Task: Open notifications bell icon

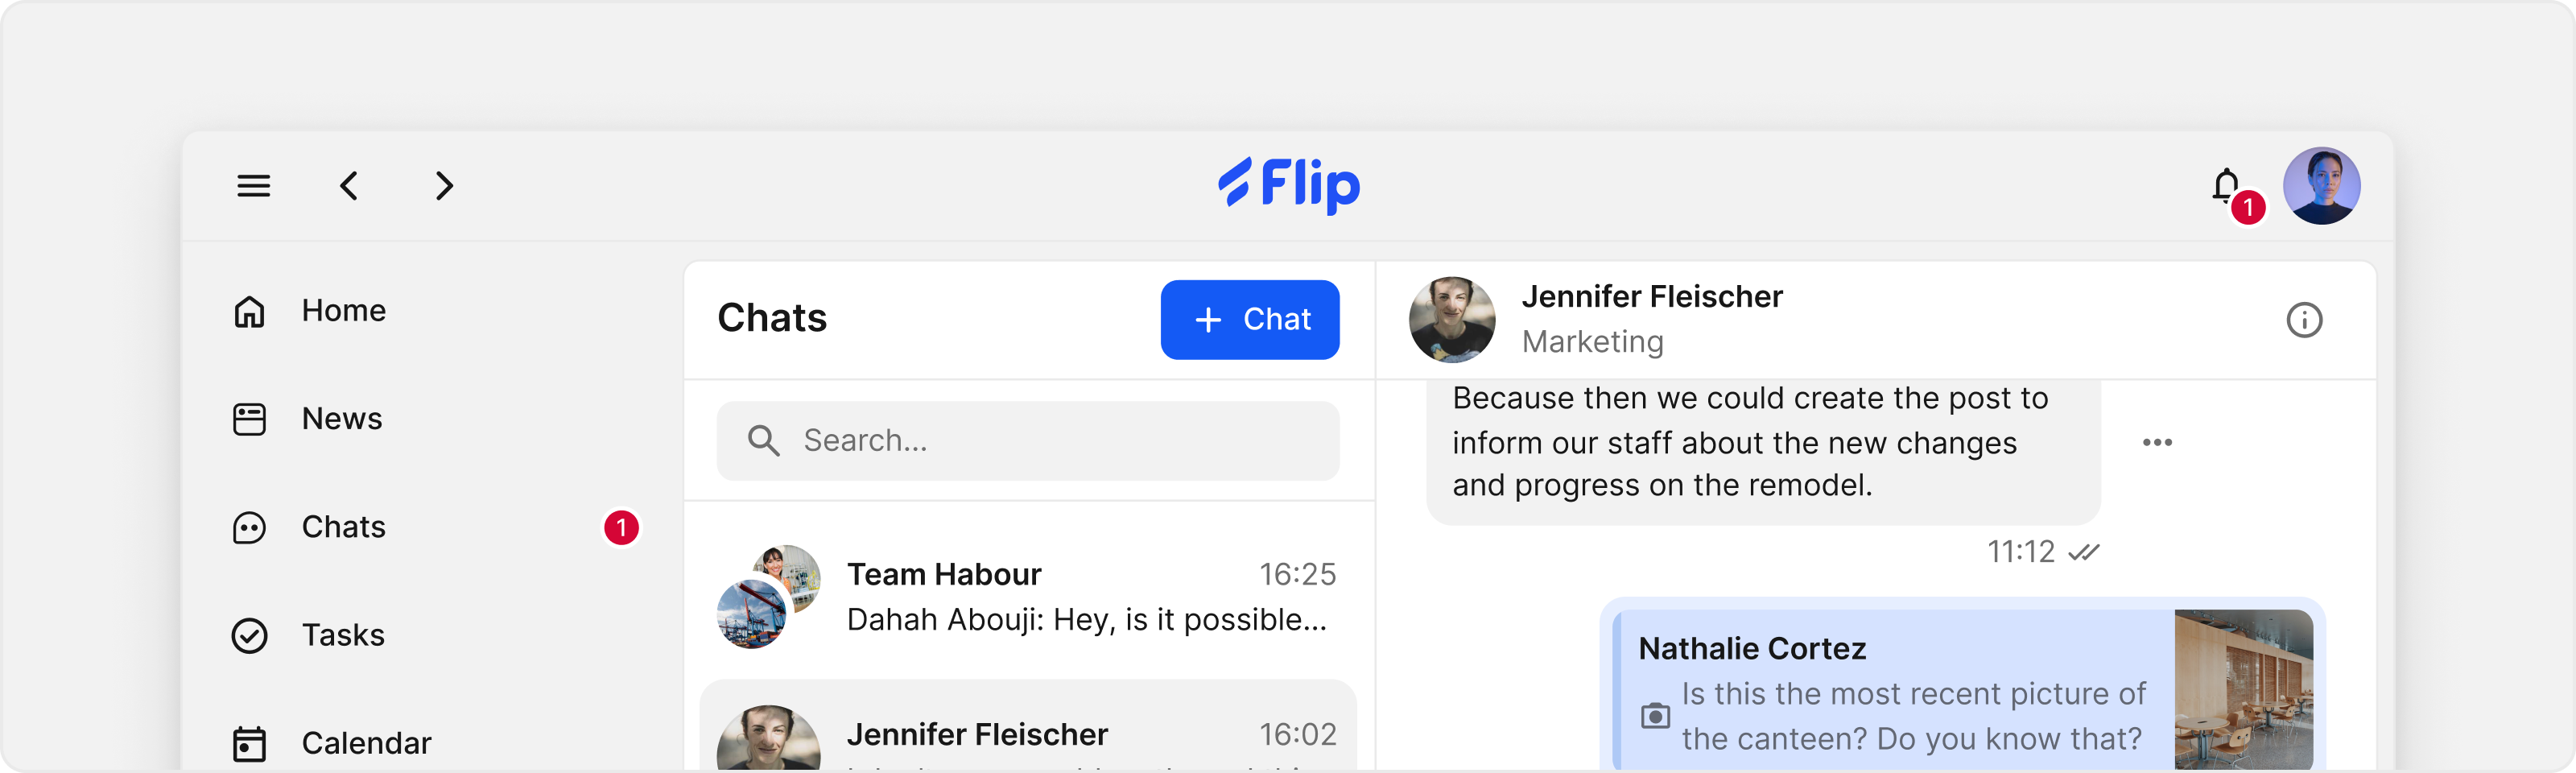Action: tap(2227, 186)
